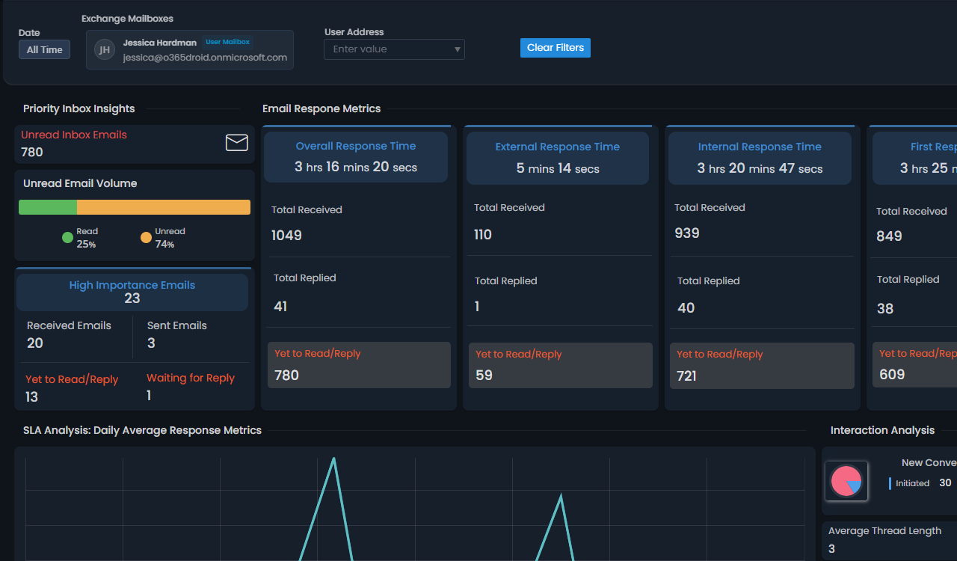Click the New Conversations pie chart icon

tap(846, 481)
